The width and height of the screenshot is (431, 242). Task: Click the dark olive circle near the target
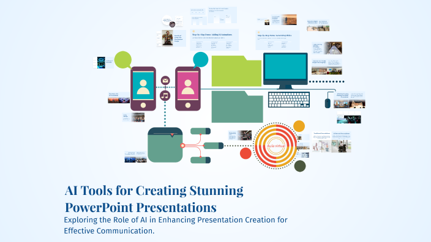click(x=300, y=166)
